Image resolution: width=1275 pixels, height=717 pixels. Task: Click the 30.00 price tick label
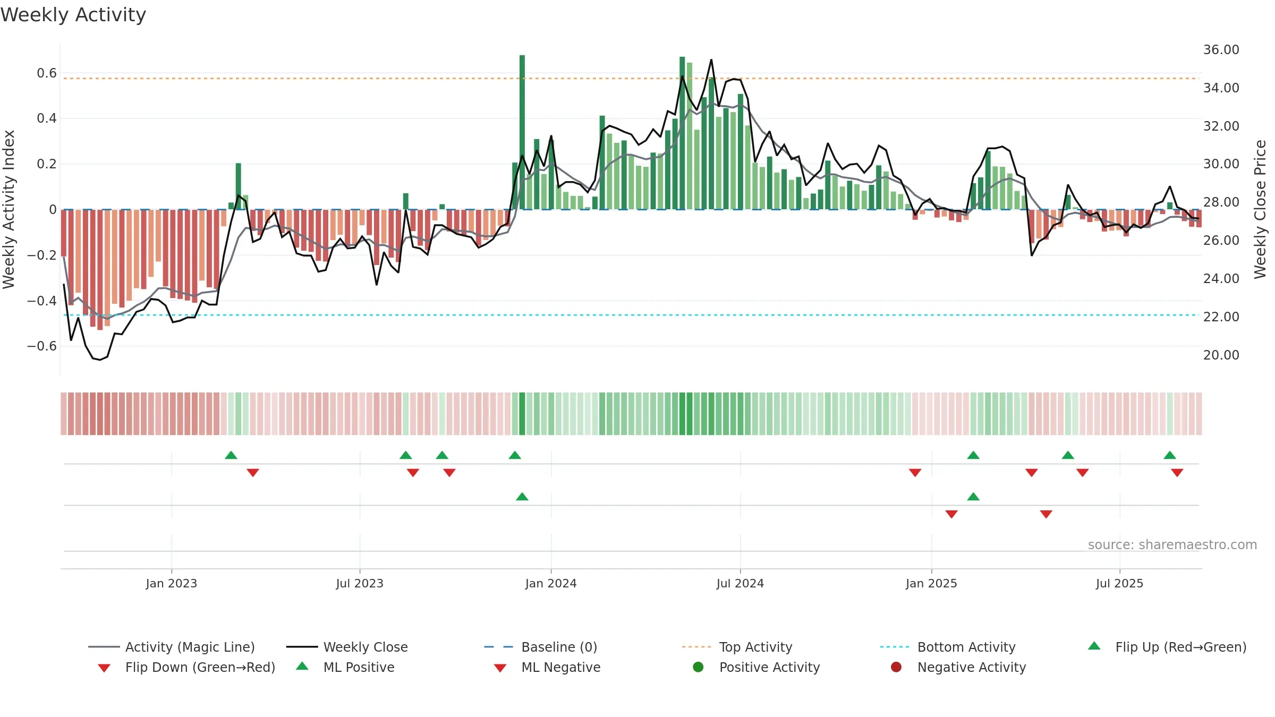[x=1221, y=164]
